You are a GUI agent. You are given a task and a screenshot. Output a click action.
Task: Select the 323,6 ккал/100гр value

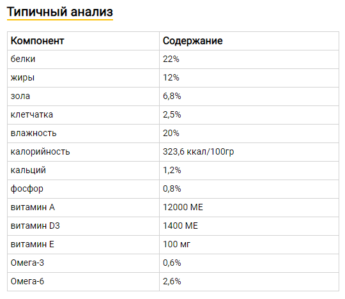(198, 152)
